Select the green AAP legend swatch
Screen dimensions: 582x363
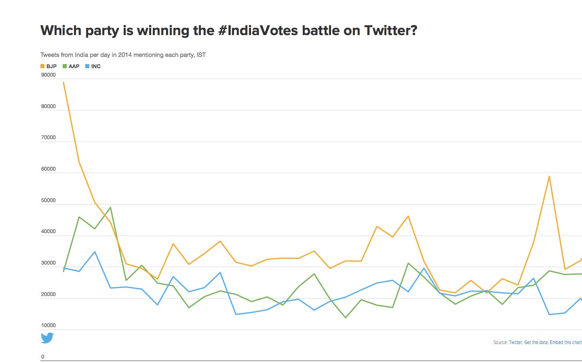pyautogui.click(x=65, y=66)
